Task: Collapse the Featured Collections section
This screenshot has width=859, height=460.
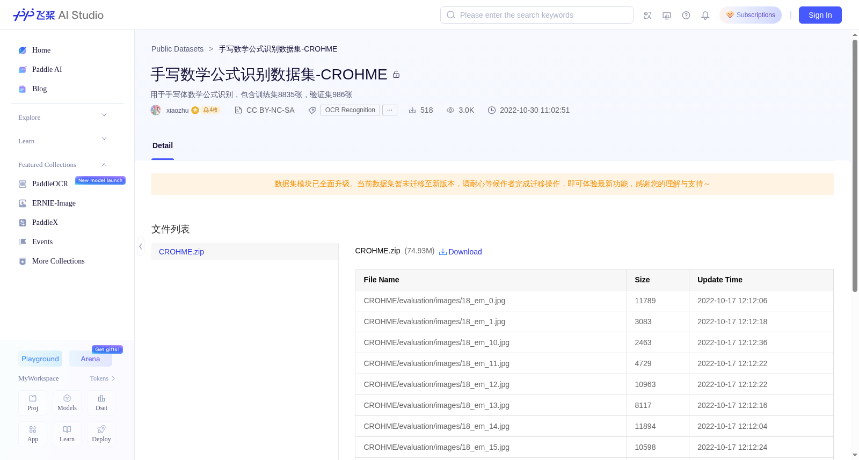Action: (104, 165)
